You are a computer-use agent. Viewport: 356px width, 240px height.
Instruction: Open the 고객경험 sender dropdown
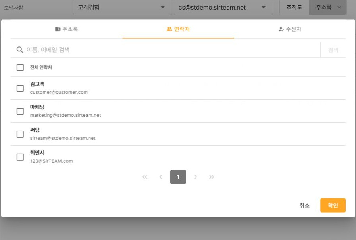122,7
